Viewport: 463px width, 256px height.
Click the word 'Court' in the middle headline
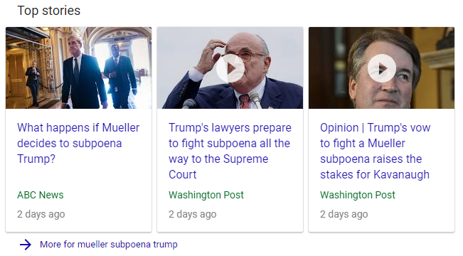pyautogui.click(x=183, y=174)
